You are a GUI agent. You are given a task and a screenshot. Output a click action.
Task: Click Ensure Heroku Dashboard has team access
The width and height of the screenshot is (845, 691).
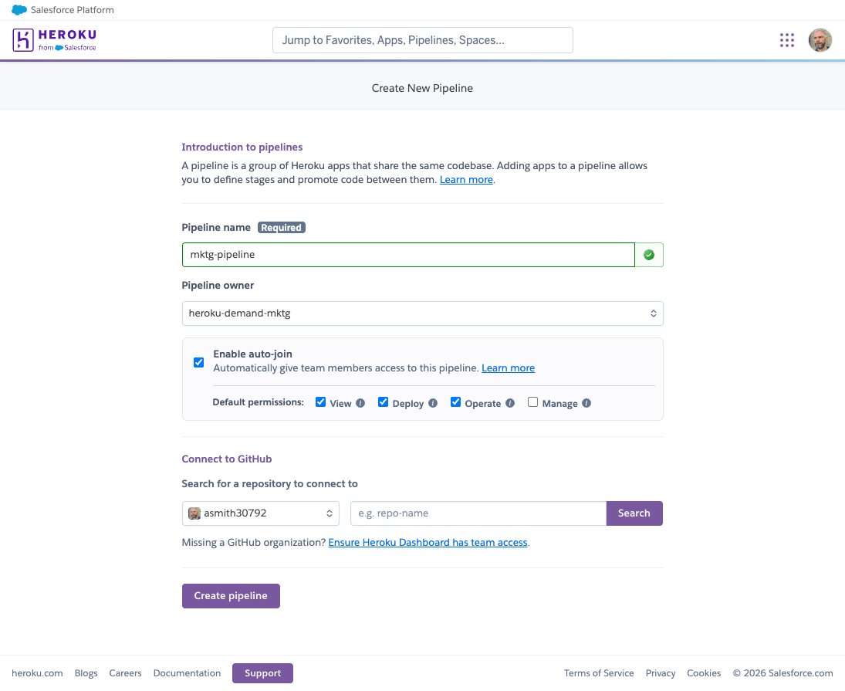428,543
